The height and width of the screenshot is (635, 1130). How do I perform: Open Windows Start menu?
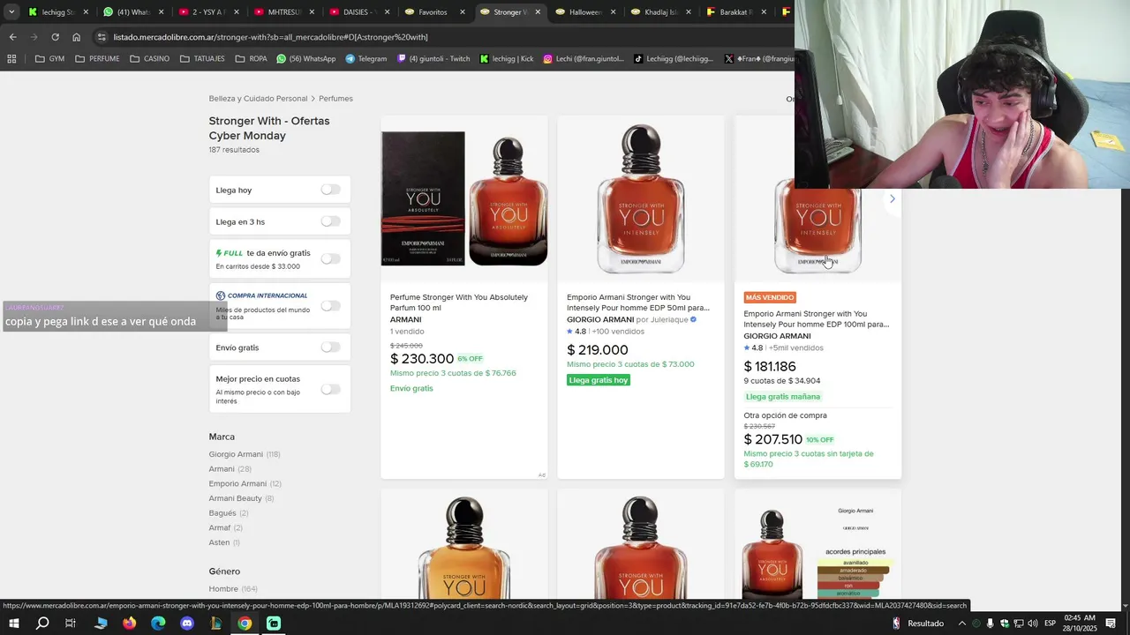[13, 624]
